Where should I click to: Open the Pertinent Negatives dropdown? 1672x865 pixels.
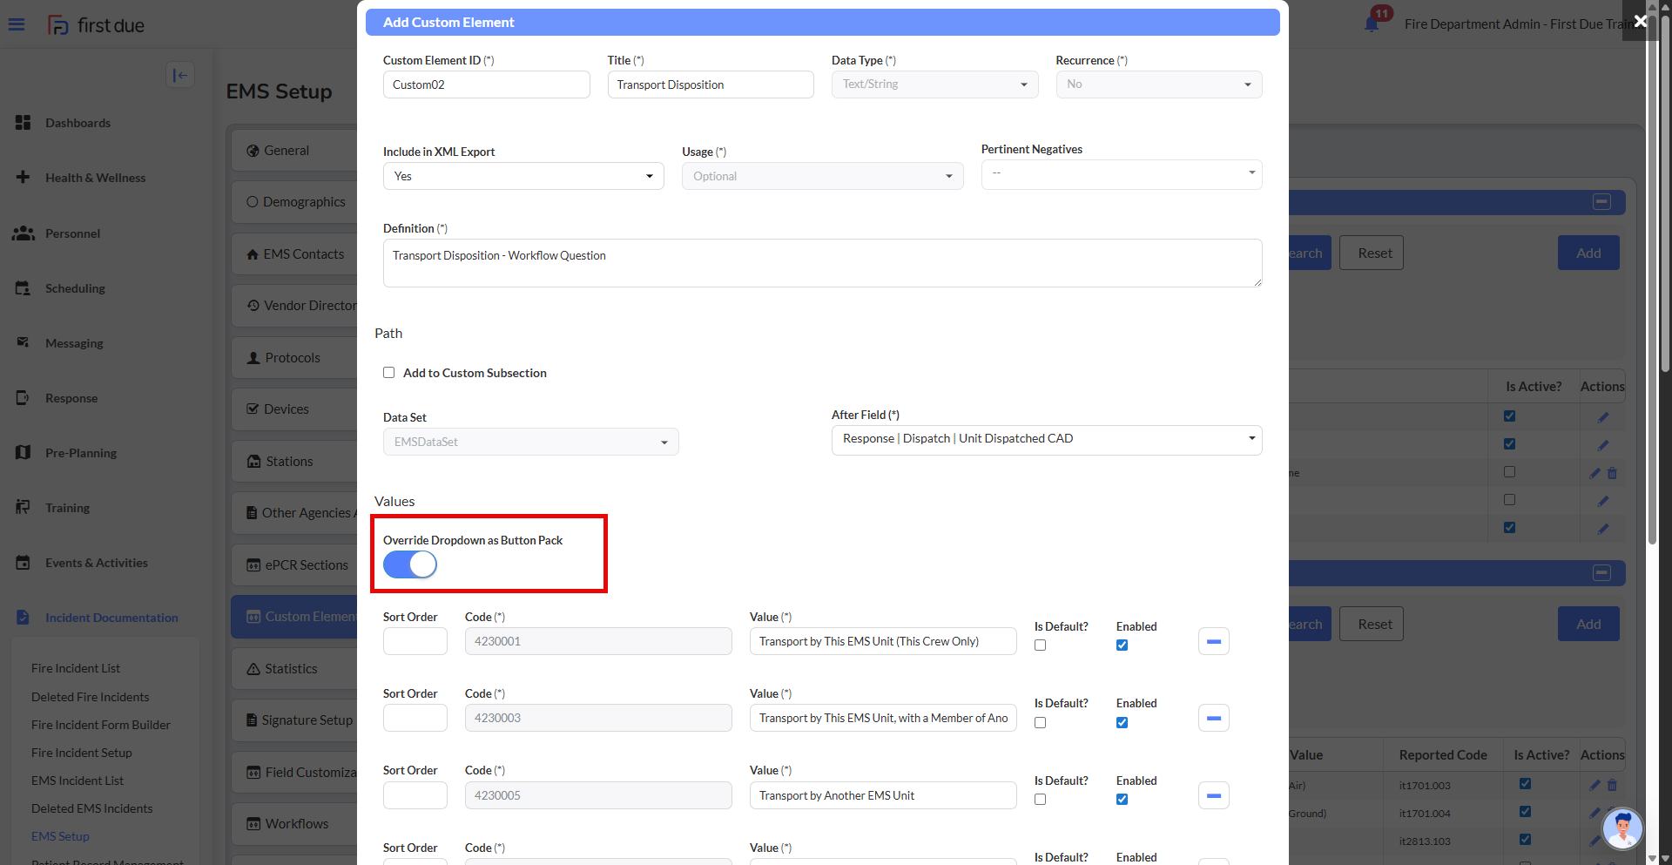[1121, 173]
